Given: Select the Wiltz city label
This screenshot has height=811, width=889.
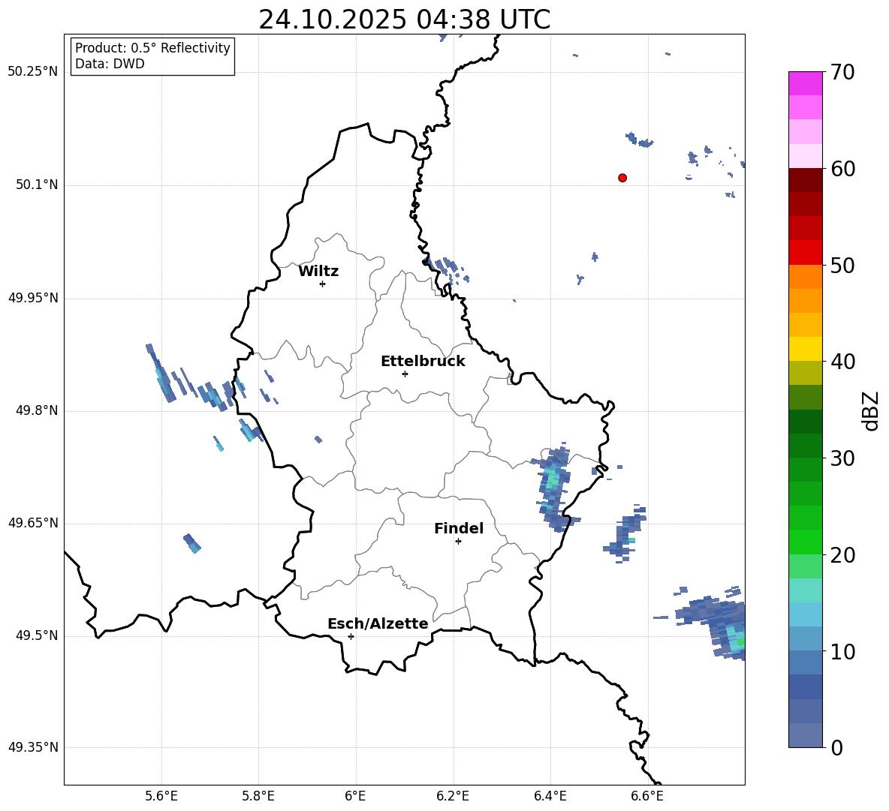Looking at the screenshot, I should point(318,272).
